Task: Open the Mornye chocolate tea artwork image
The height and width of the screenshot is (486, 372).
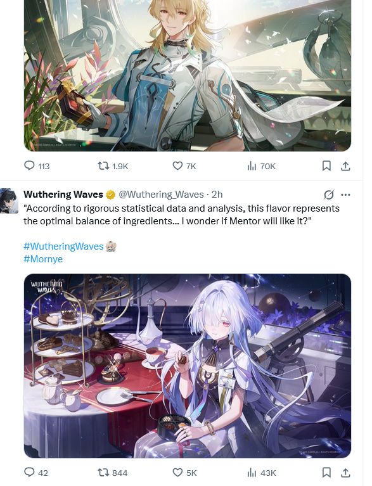Action: [x=188, y=366]
